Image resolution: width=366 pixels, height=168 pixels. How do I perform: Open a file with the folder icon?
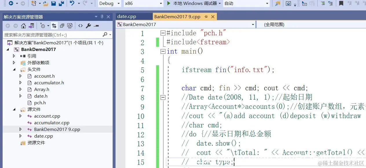pos(46,3)
